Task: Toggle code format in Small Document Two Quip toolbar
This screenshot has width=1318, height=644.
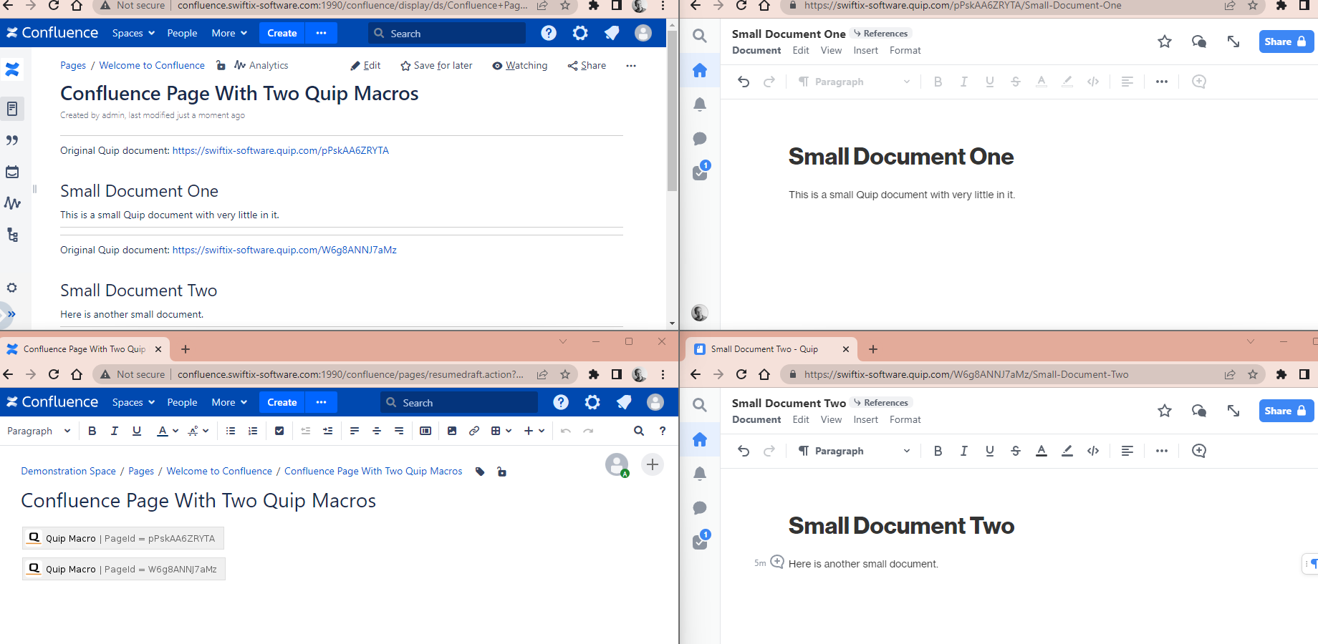Action: tap(1093, 451)
